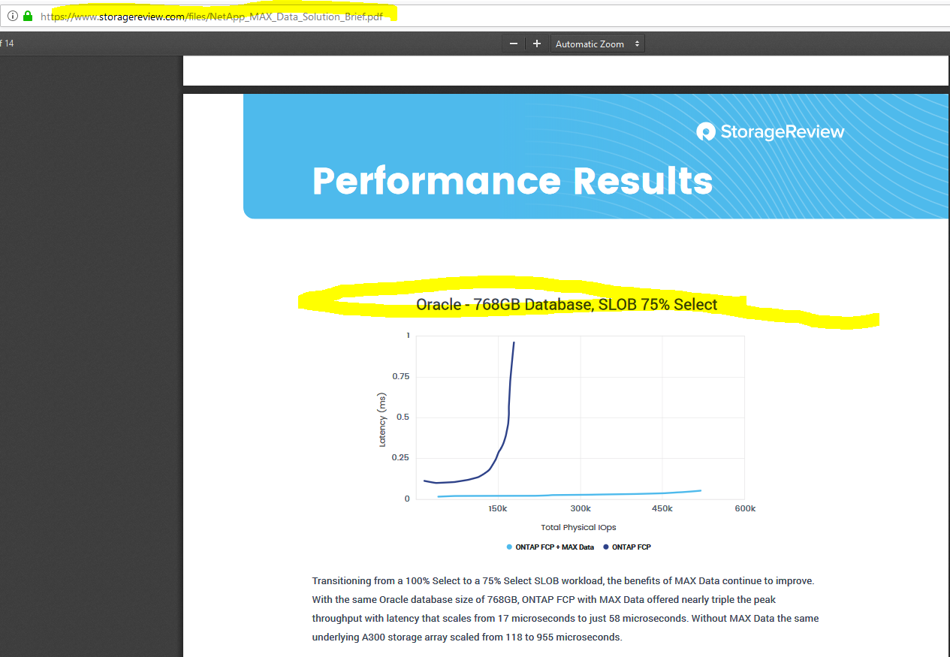Click the URL address field
This screenshot has width=950, height=657.
pos(218,17)
